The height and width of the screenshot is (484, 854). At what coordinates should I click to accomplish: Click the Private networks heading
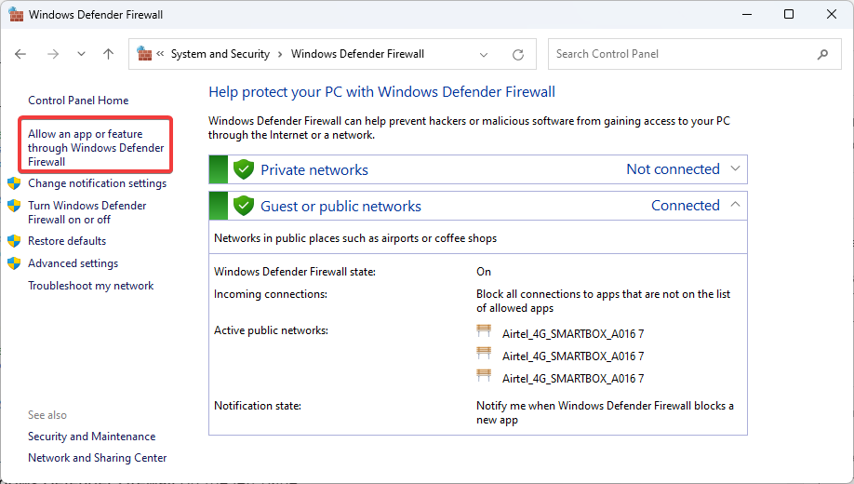[x=314, y=170]
